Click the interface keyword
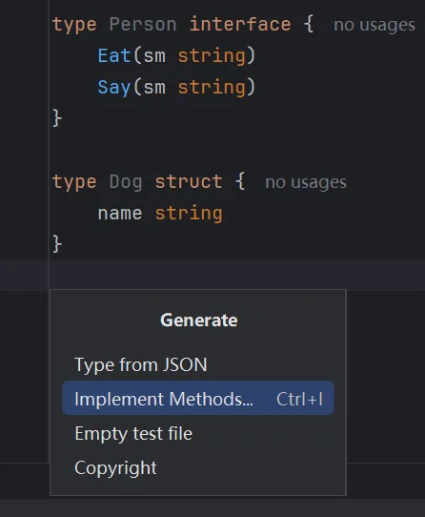This screenshot has width=425, height=517. 240,25
